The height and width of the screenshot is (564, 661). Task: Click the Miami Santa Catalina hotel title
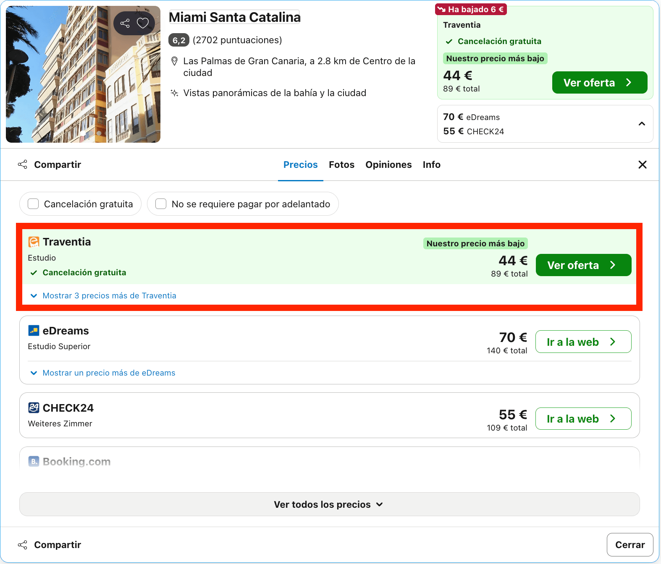coord(234,17)
